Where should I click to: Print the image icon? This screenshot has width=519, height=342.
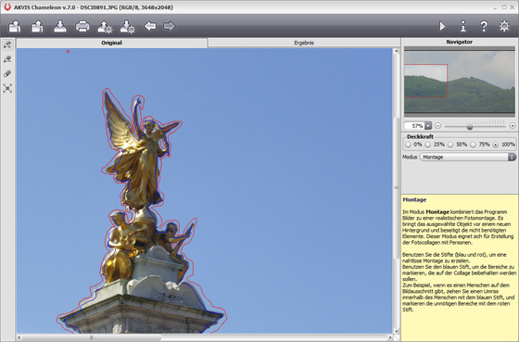tap(82, 26)
